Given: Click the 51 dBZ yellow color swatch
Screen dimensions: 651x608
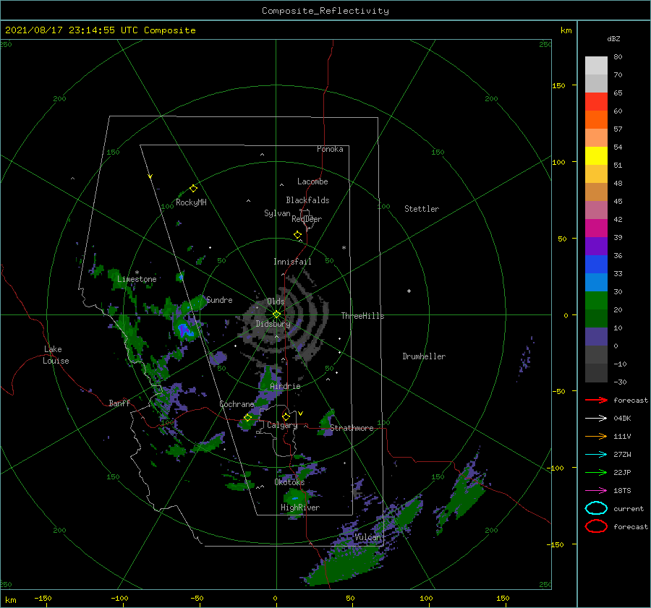Looking at the screenshot, I should (596, 155).
